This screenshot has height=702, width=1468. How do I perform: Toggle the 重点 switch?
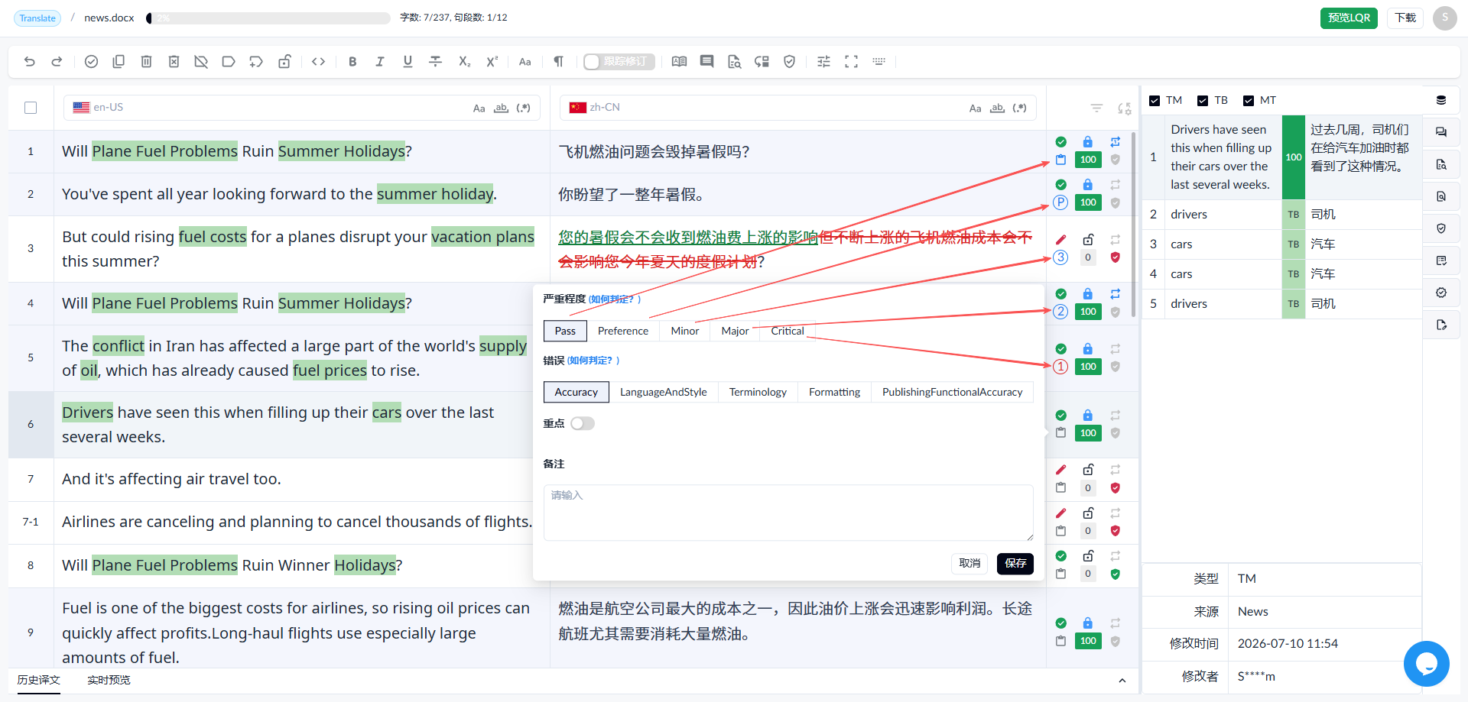point(583,423)
